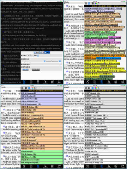Select Genesis row in colored book list
This screenshot has width=127, height=169.
coord(42,93)
